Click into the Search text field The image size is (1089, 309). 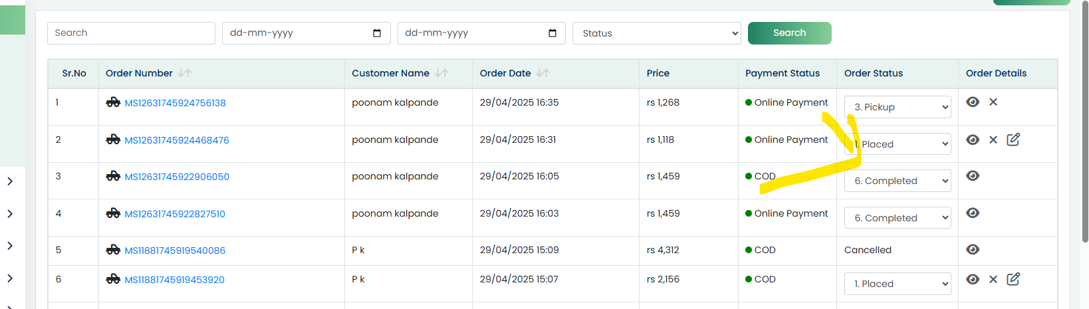click(131, 33)
